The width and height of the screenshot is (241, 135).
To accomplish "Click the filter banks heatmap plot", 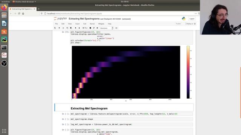I will coord(126,72).
